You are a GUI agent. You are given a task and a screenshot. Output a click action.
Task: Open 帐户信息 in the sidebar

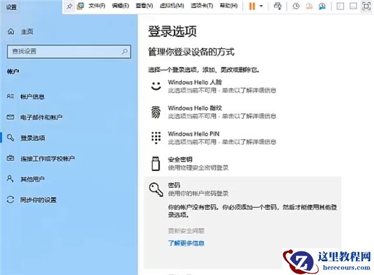tap(32, 96)
